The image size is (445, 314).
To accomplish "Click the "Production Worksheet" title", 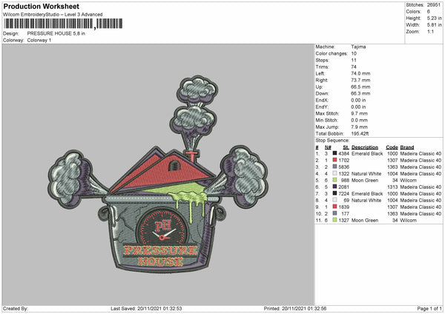I will pyautogui.click(x=42, y=6).
